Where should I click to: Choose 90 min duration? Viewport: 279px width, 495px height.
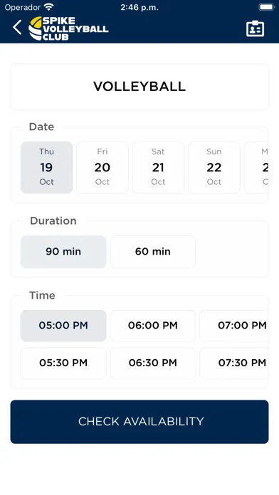point(63,252)
